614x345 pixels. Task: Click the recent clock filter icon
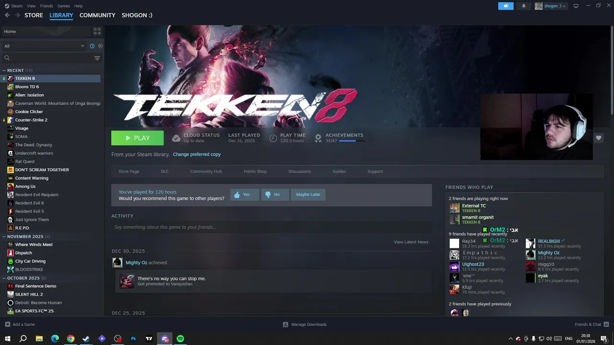pyautogui.click(x=92, y=46)
